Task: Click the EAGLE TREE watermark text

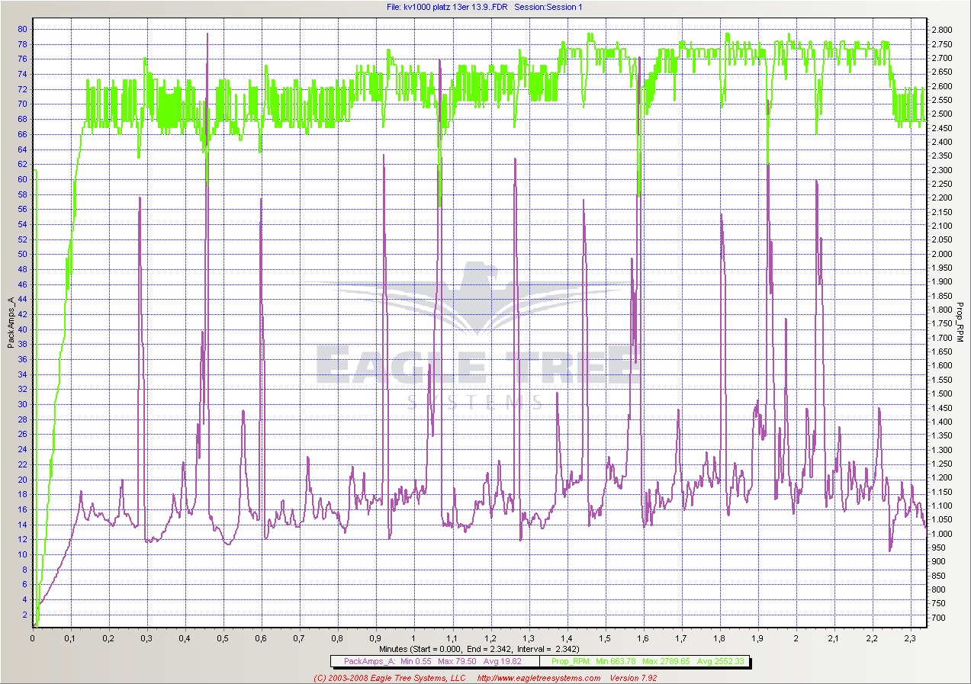Action: [x=478, y=366]
